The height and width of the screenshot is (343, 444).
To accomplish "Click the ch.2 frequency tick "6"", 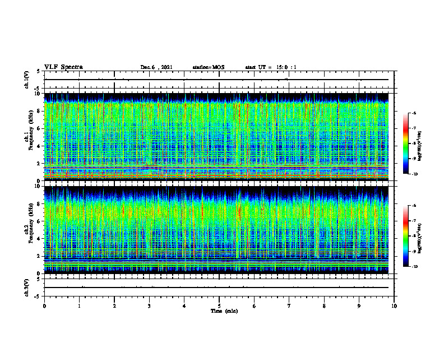I will point(39,221).
